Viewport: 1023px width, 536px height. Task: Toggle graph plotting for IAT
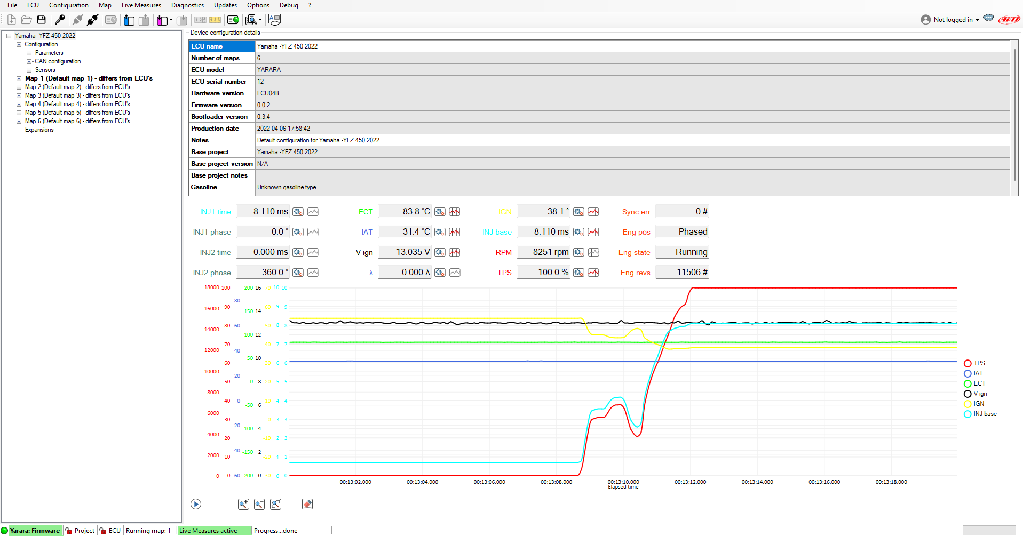(455, 232)
